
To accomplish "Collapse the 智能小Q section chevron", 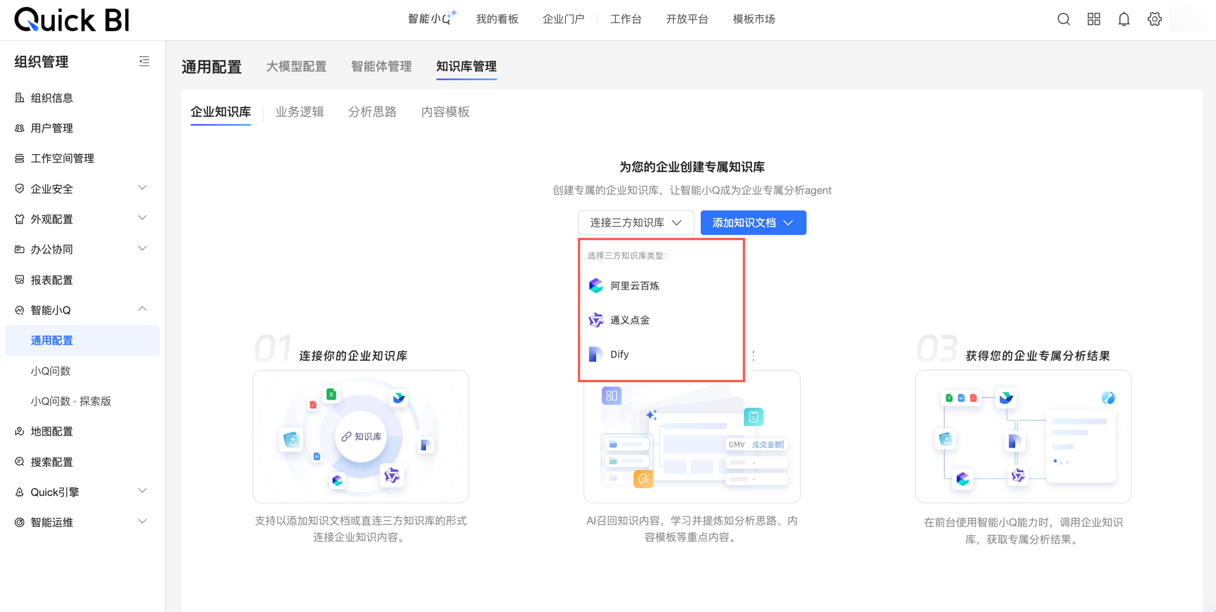I will point(143,309).
